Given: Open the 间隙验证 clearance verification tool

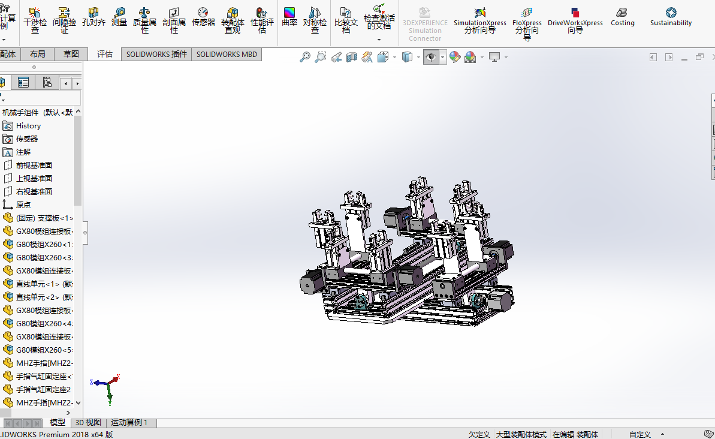Looking at the screenshot, I should [x=64, y=20].
